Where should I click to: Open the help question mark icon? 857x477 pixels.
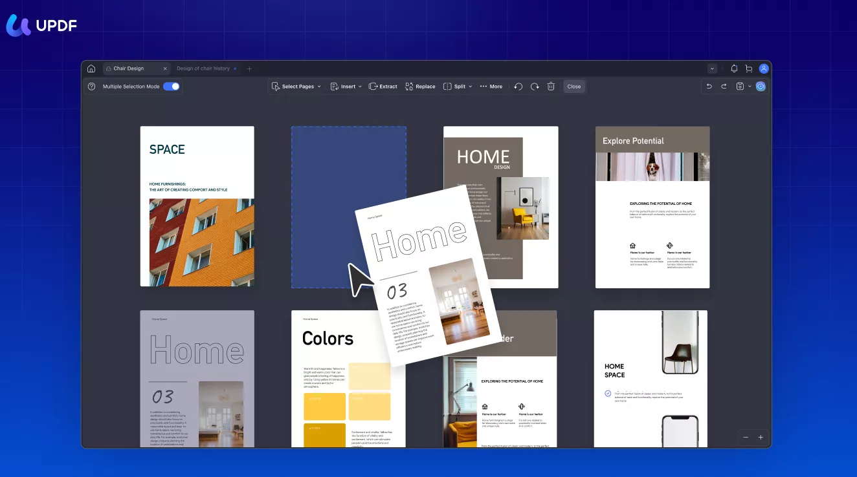91,87
